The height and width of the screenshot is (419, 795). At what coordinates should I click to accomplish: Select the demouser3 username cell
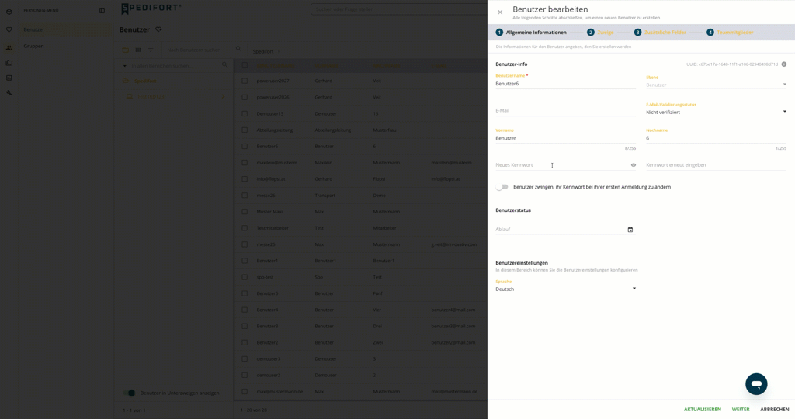(x=268, y=358)
